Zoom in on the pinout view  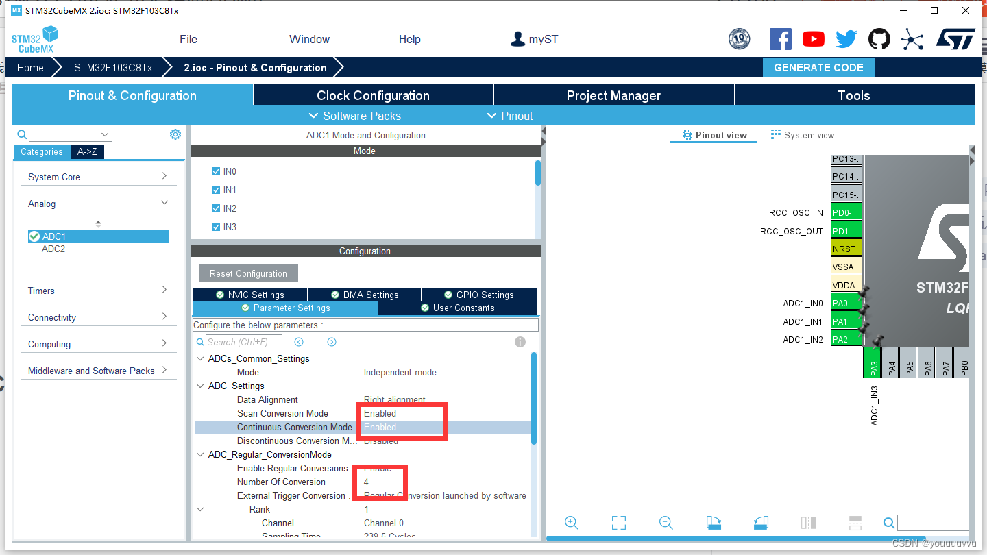(571, 523)
